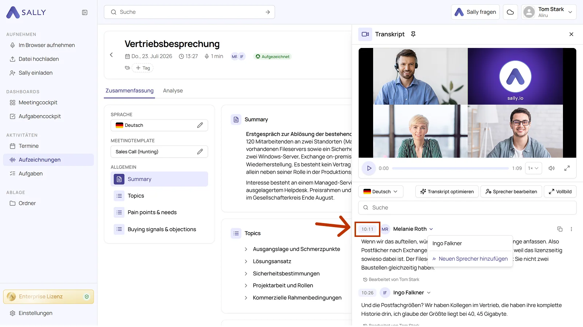Select Buying signals & objections section
The image size is (583, 327).
pos(159,229)
